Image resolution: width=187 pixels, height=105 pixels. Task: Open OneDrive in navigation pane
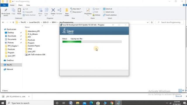(8, 60)
